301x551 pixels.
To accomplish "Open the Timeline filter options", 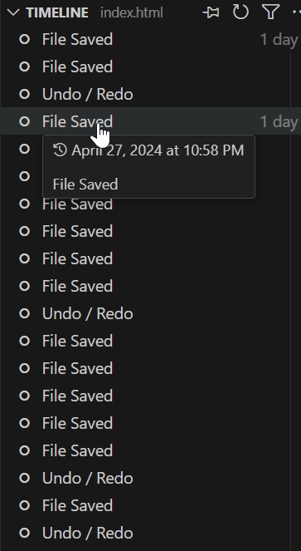I will [270, 12].
